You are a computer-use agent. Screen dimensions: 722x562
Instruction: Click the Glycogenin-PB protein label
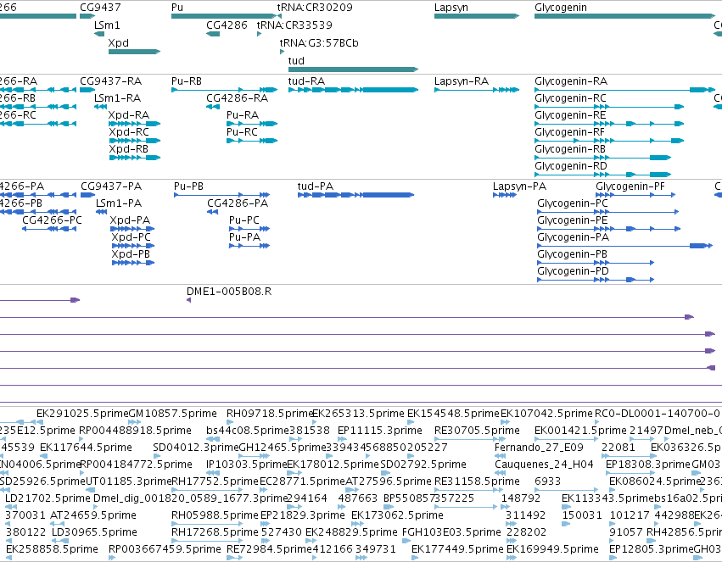[573, 255]
